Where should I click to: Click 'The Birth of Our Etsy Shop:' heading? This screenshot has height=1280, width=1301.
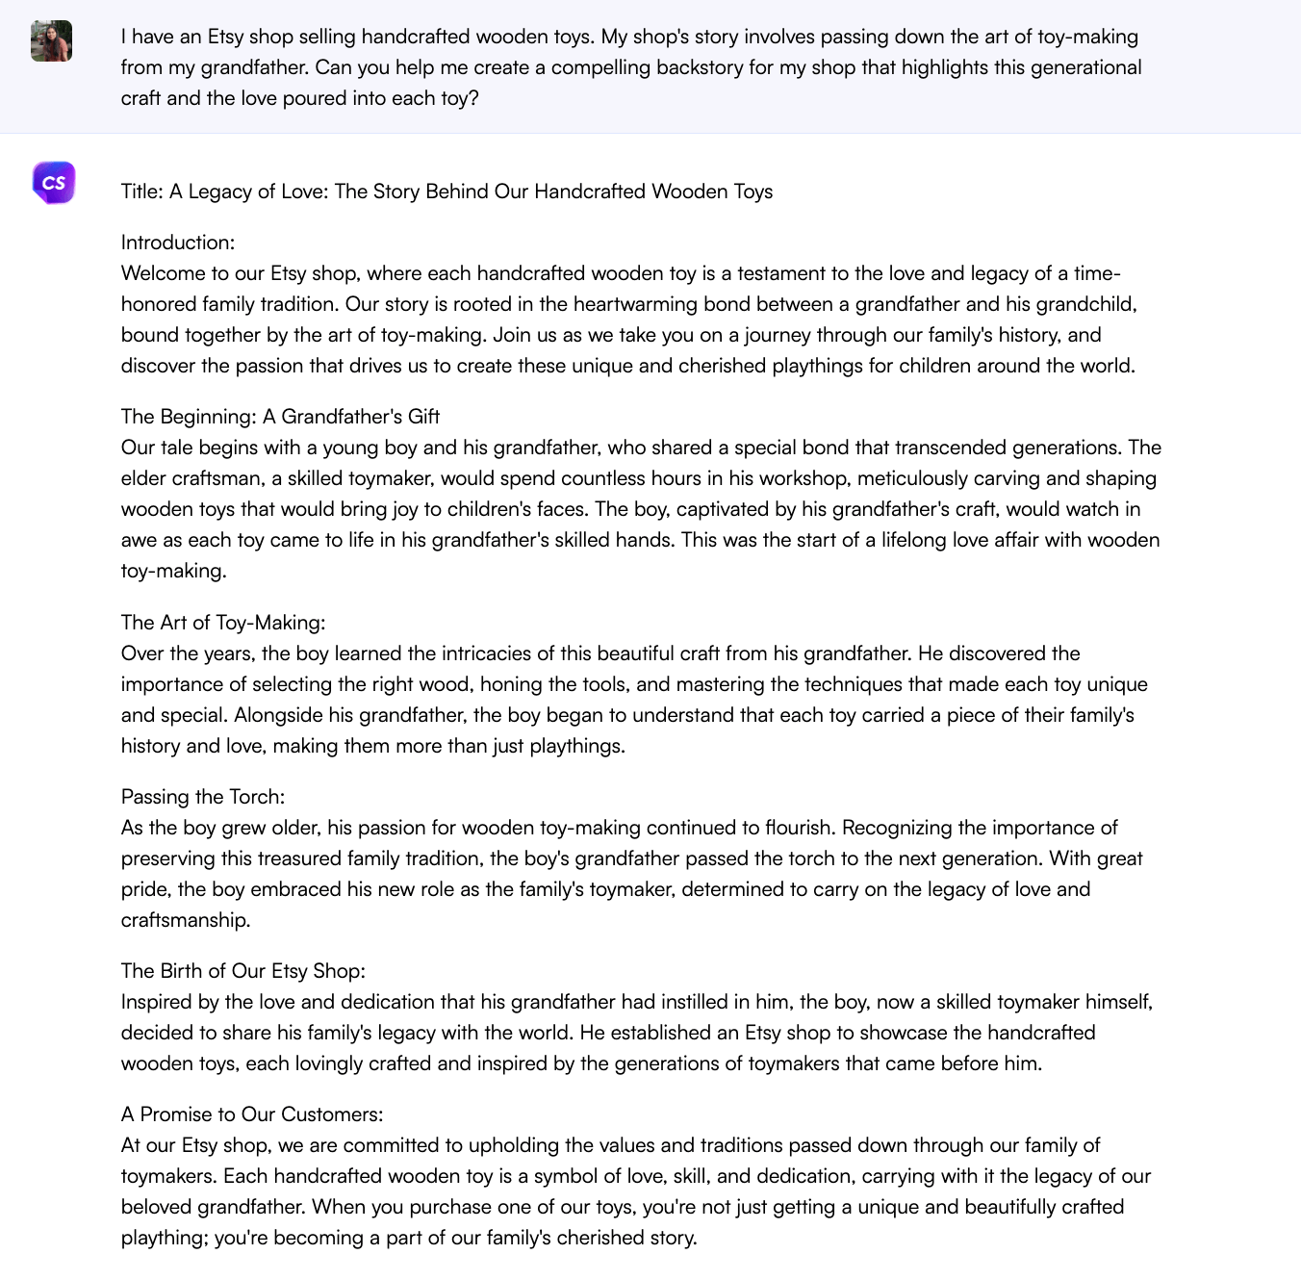[243, 971]
